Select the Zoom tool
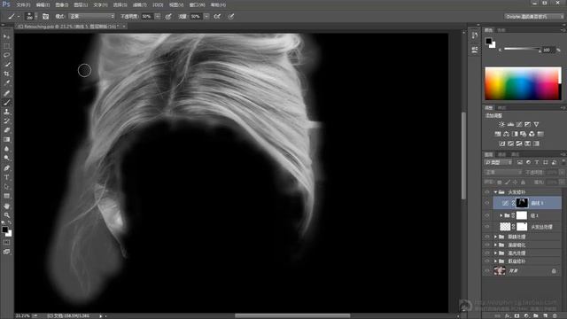The height and width of the screenshot is (319, 567). [6, 215]
